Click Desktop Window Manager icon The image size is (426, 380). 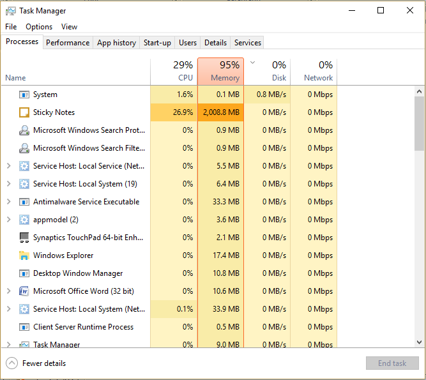click(x=24, y=273)
